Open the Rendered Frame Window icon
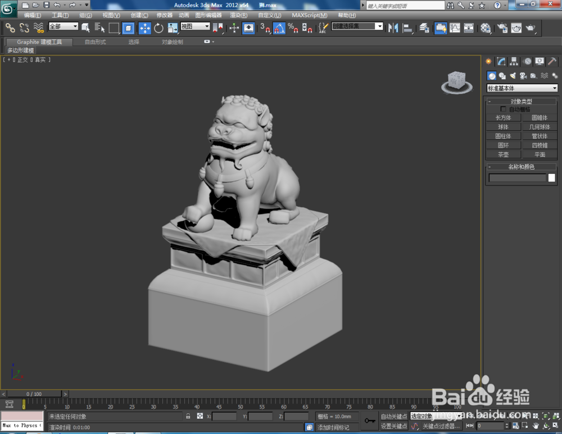Viewport: 562px width, 434px height. [516, 28]
